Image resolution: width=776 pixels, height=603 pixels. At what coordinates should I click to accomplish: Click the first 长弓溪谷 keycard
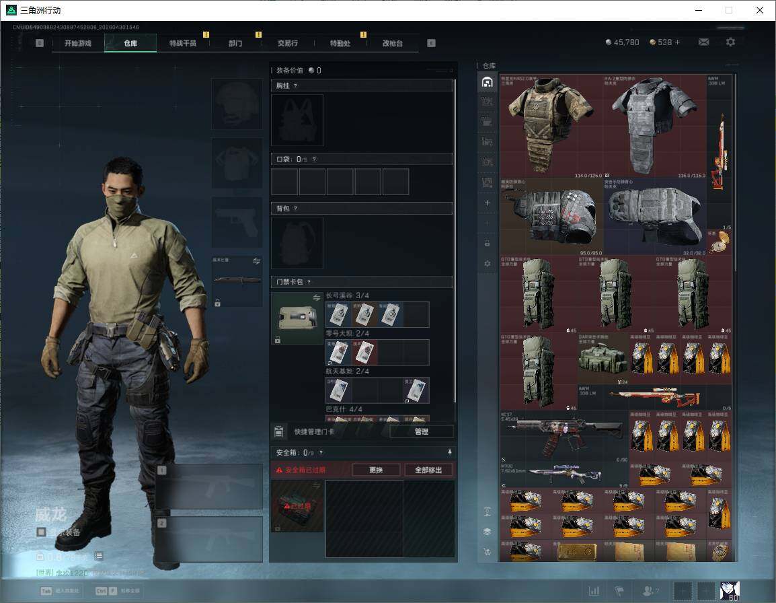338,314
